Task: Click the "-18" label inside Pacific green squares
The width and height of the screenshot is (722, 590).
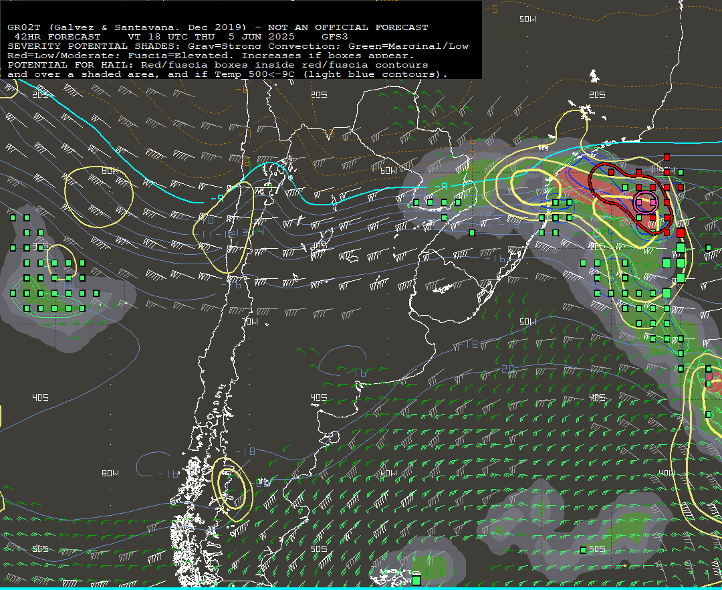Action: [66, 285]
